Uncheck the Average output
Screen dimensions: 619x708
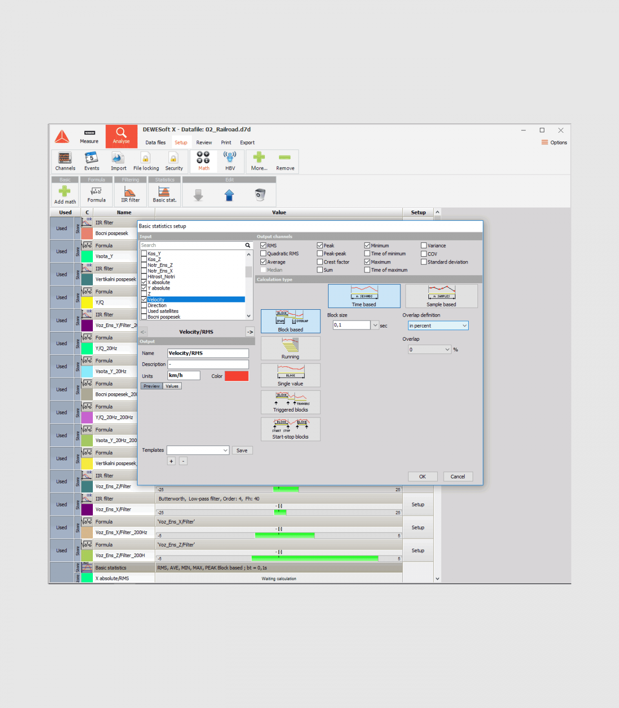(263, 262)
